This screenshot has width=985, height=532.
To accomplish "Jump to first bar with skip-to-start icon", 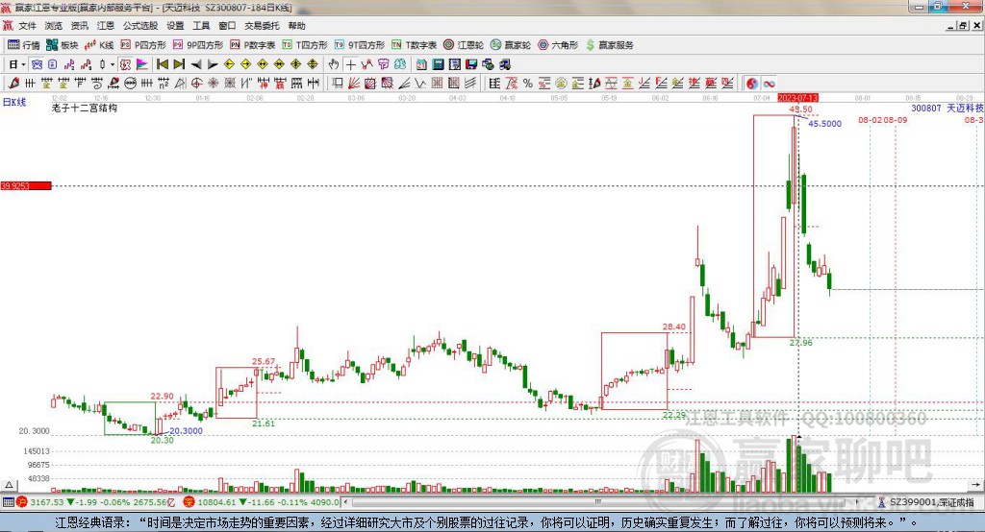I will 163,64.
